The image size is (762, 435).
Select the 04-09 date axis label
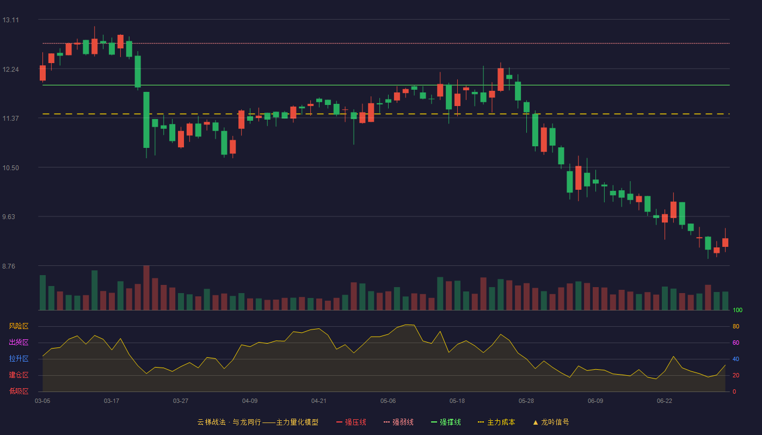click(x=250, y=401)
